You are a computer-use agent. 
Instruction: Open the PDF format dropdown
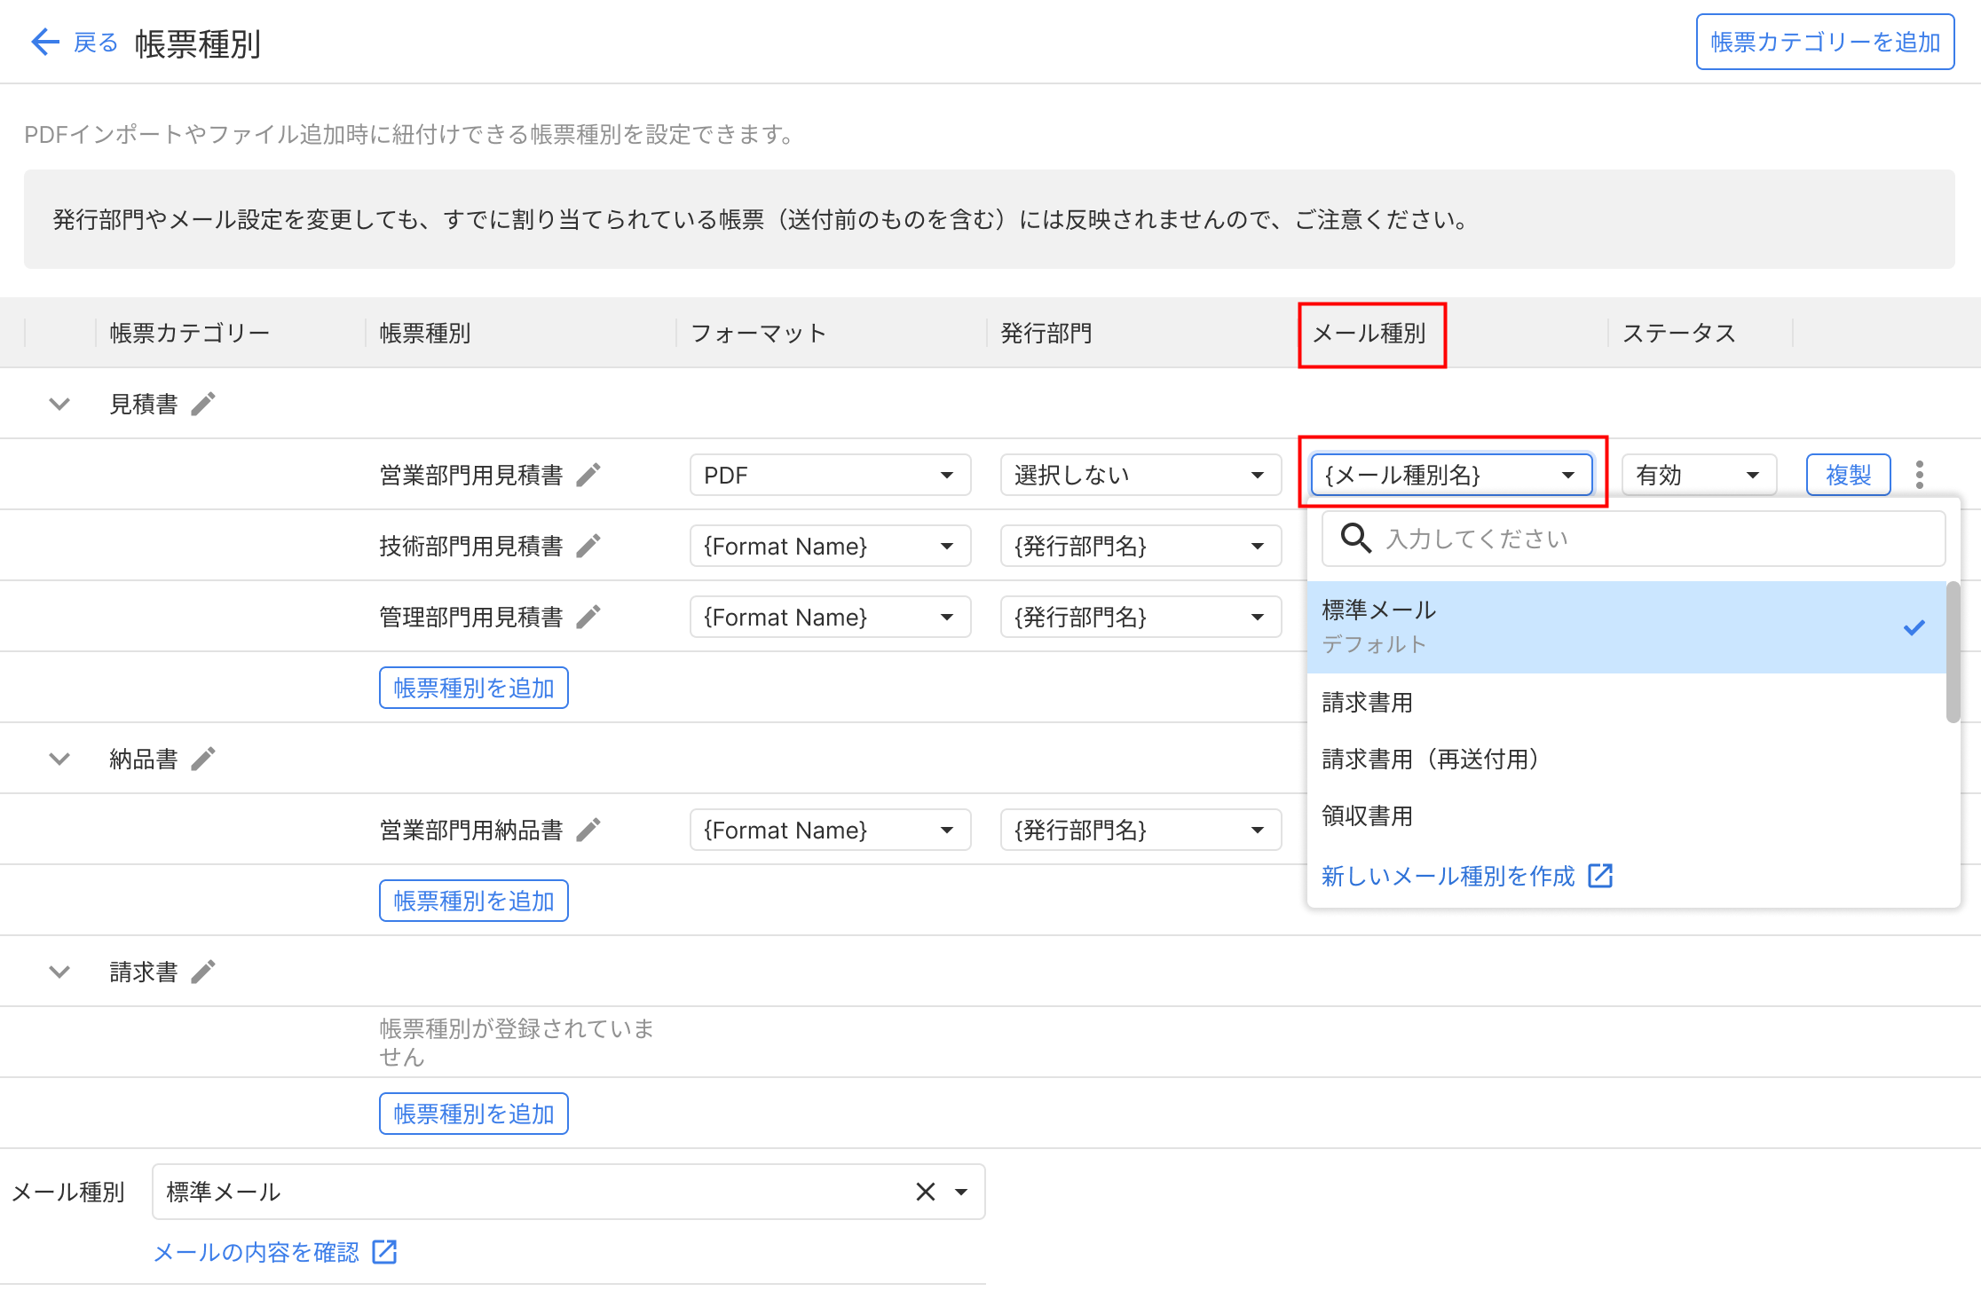point(830,475)
